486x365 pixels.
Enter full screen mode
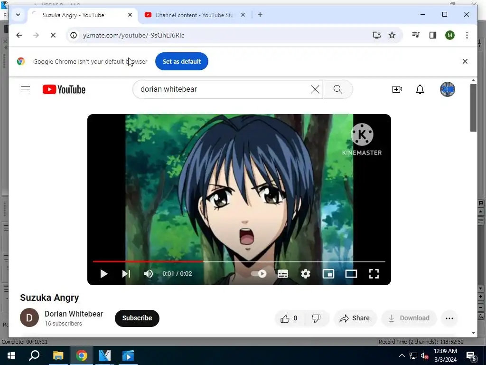click(374, 274)
